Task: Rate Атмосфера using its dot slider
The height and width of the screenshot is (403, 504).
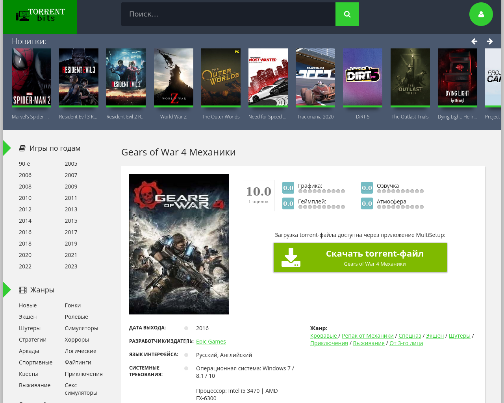Action: coord(400,207)
